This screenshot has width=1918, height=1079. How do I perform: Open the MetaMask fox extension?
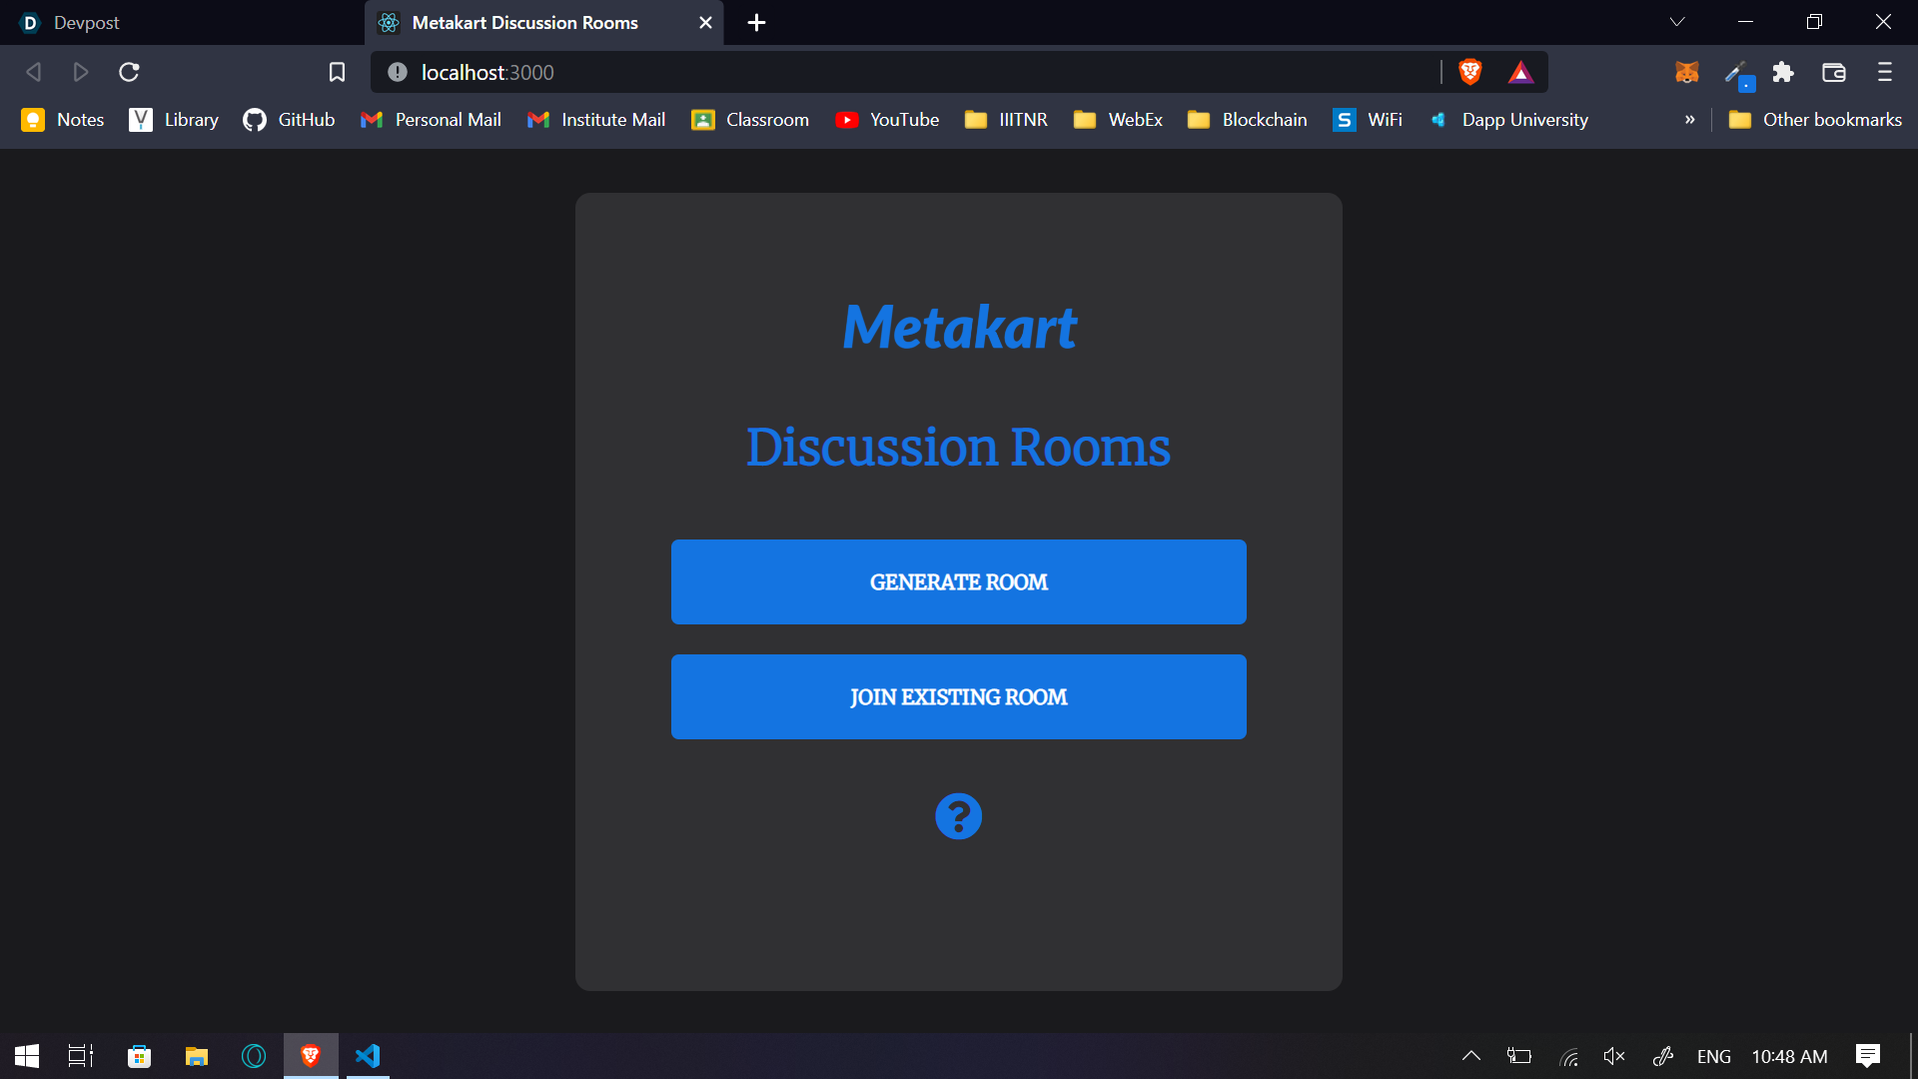[1686, 72]
